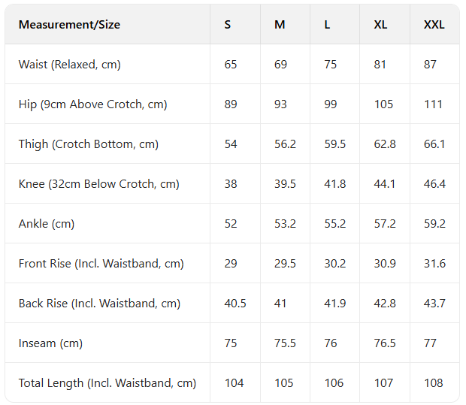Click the Waist (Relaxed, cm) row label
This screenshot has width=466, height=405.
pos(70,65)
